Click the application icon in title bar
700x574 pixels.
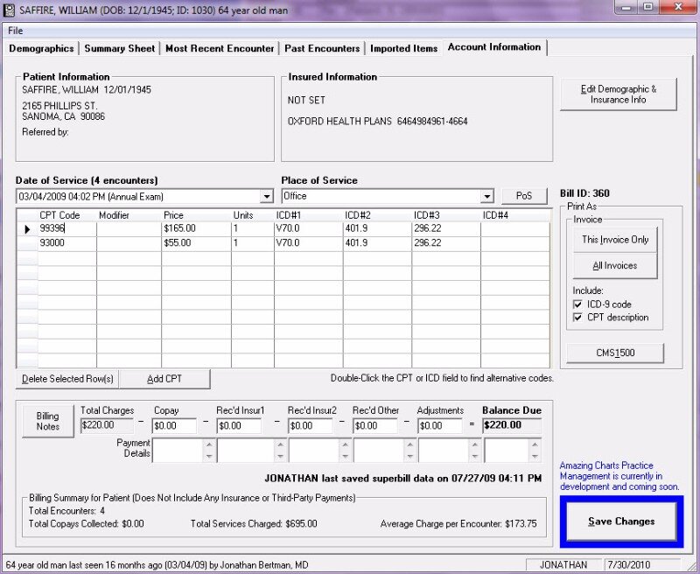(x=9, y=8)
